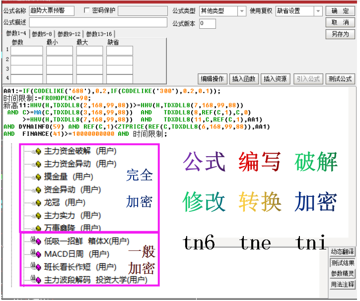The image size is (360, 301).
Task: Select the 测试结果 side button
Action: pos(342,263)
